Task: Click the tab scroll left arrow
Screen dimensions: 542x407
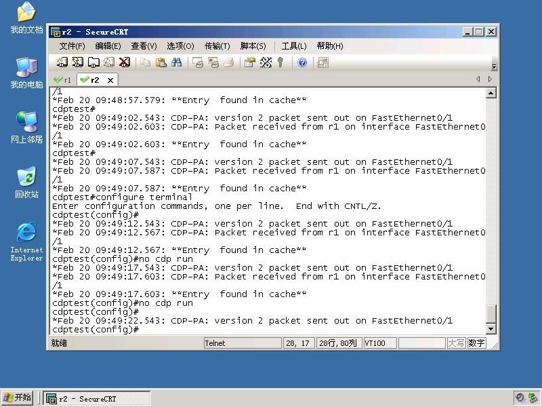Action: pos(478,79)
